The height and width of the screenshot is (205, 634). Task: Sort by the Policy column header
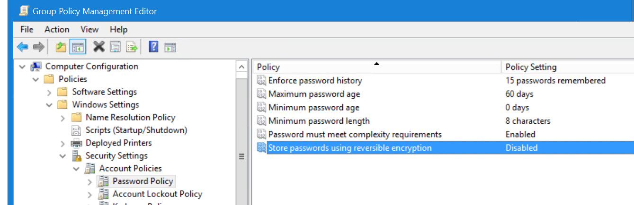click(377, 67)
